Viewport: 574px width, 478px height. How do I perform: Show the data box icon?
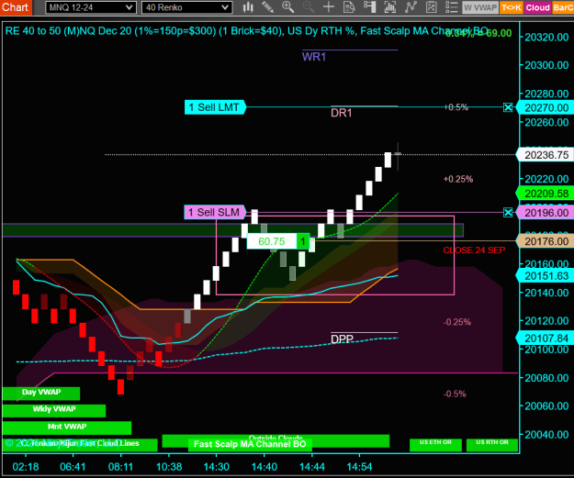(x=349, y=7)
